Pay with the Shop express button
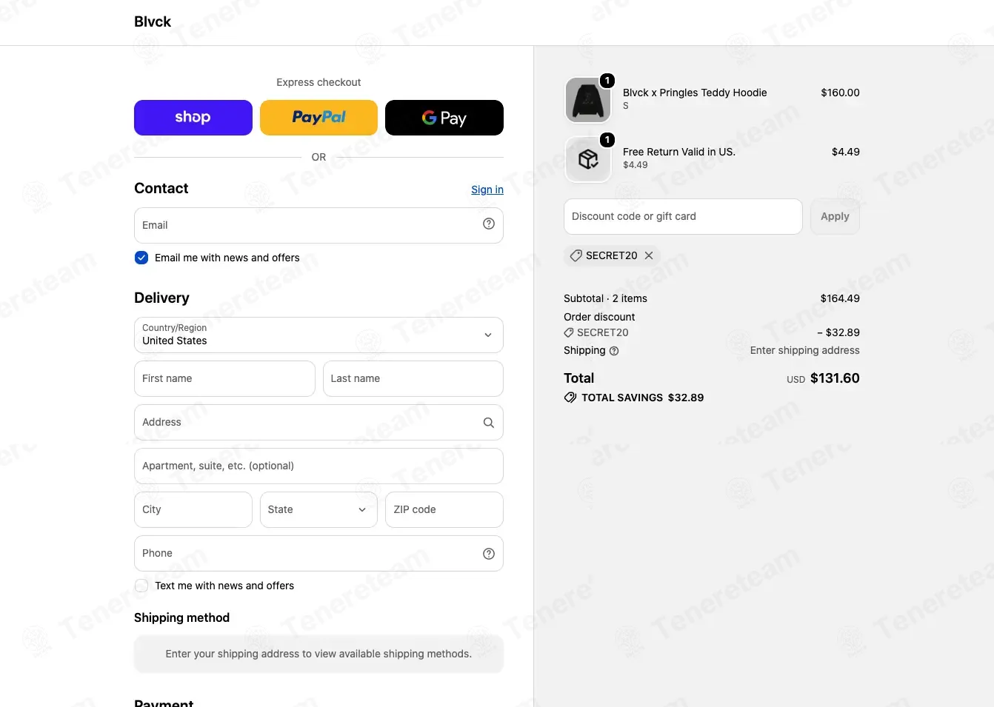This screenshot has height=707, width=994. [193, 118]
